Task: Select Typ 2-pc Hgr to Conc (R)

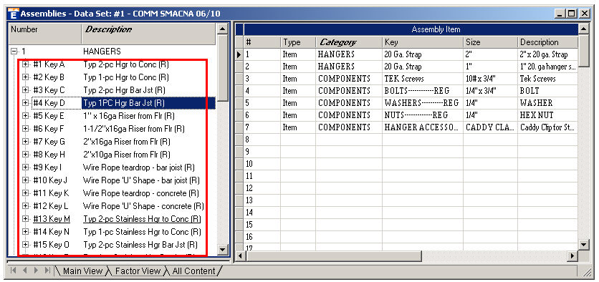Action: pos(126,64)
